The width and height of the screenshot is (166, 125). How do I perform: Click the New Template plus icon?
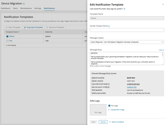[7, 27]
